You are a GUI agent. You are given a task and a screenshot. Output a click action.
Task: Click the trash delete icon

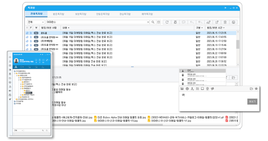click(225, 22)
